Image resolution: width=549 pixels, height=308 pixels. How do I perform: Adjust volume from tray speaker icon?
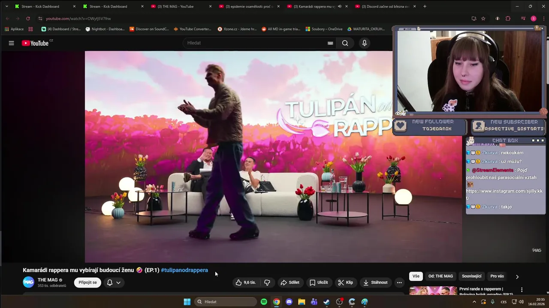(521, 302)
